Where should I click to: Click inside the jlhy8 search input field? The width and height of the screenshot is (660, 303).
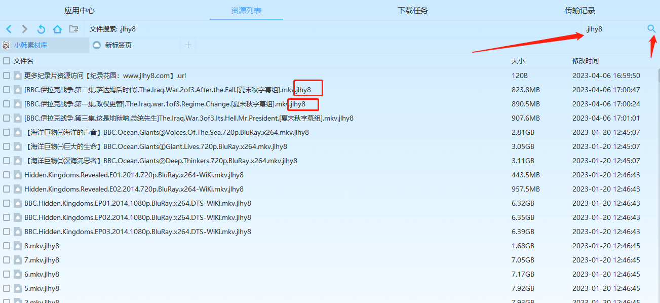(608, 29)
